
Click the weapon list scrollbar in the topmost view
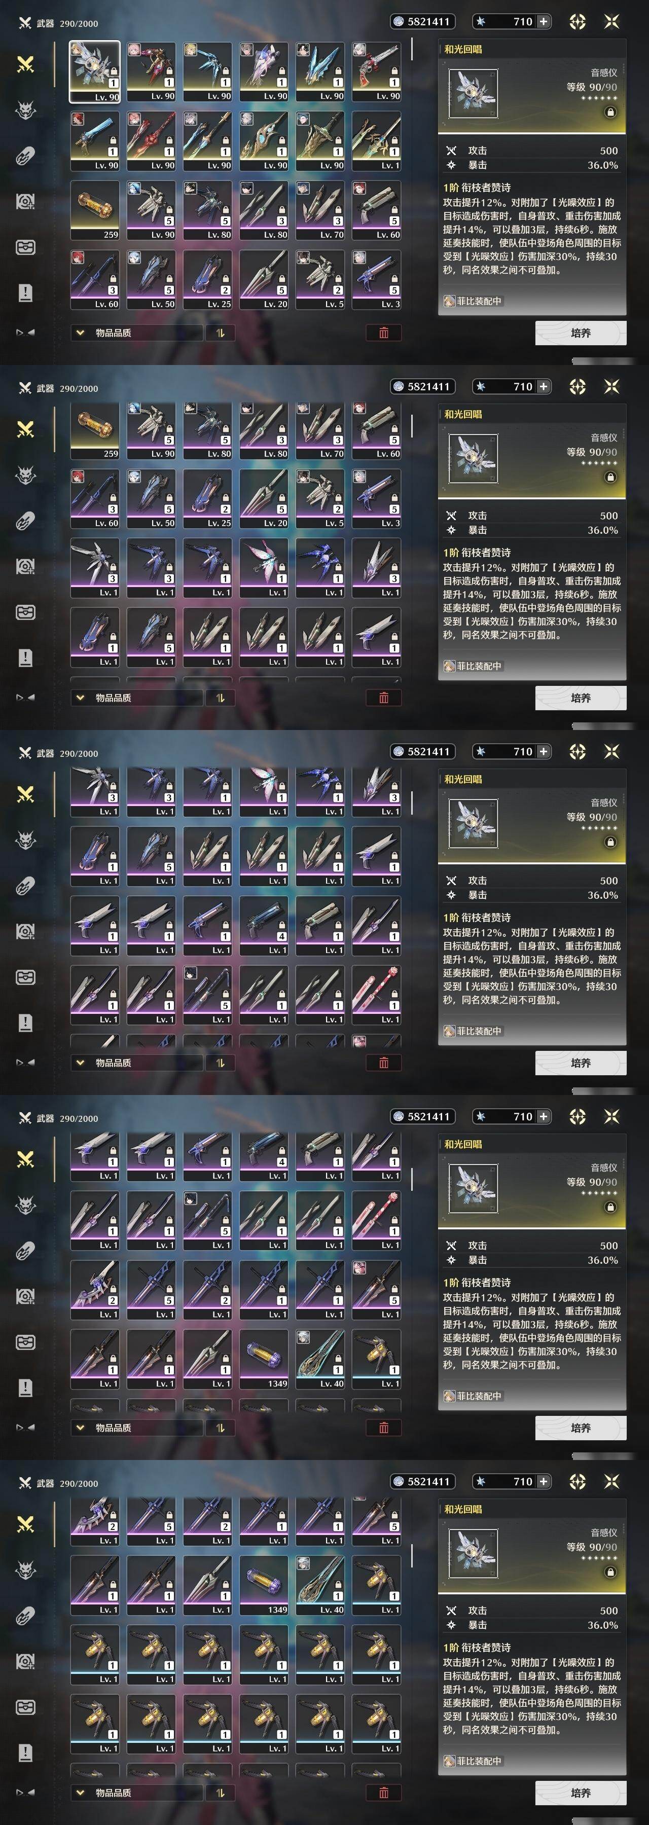coord(412,50)
